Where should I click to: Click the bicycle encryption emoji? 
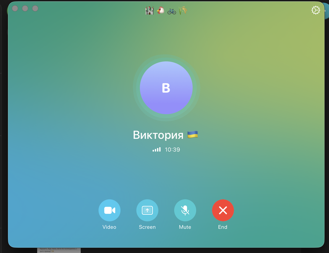point(172,11)
